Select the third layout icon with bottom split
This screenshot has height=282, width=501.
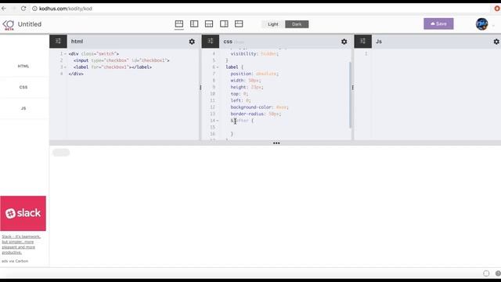tap(209, 24)
